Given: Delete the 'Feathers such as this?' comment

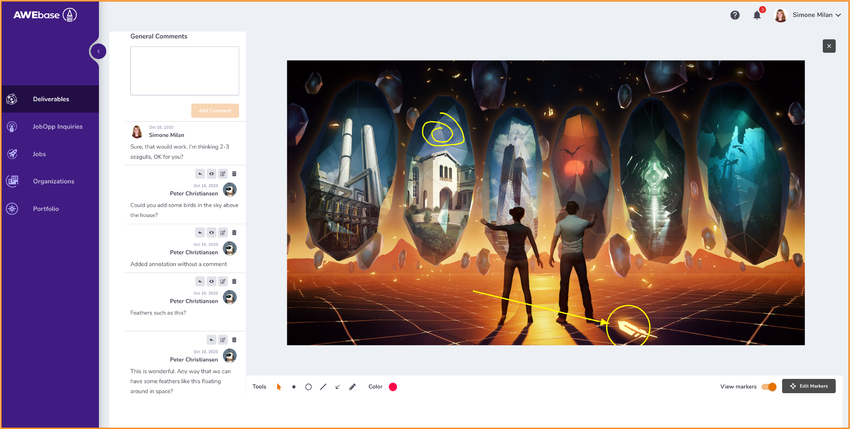Looking at the screenshot, I should [234, 281].
